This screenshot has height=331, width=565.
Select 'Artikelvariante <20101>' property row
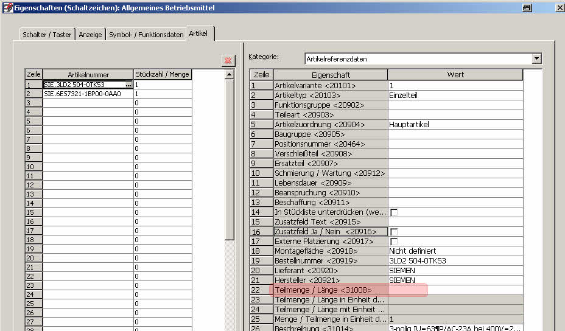click(331, 85)
